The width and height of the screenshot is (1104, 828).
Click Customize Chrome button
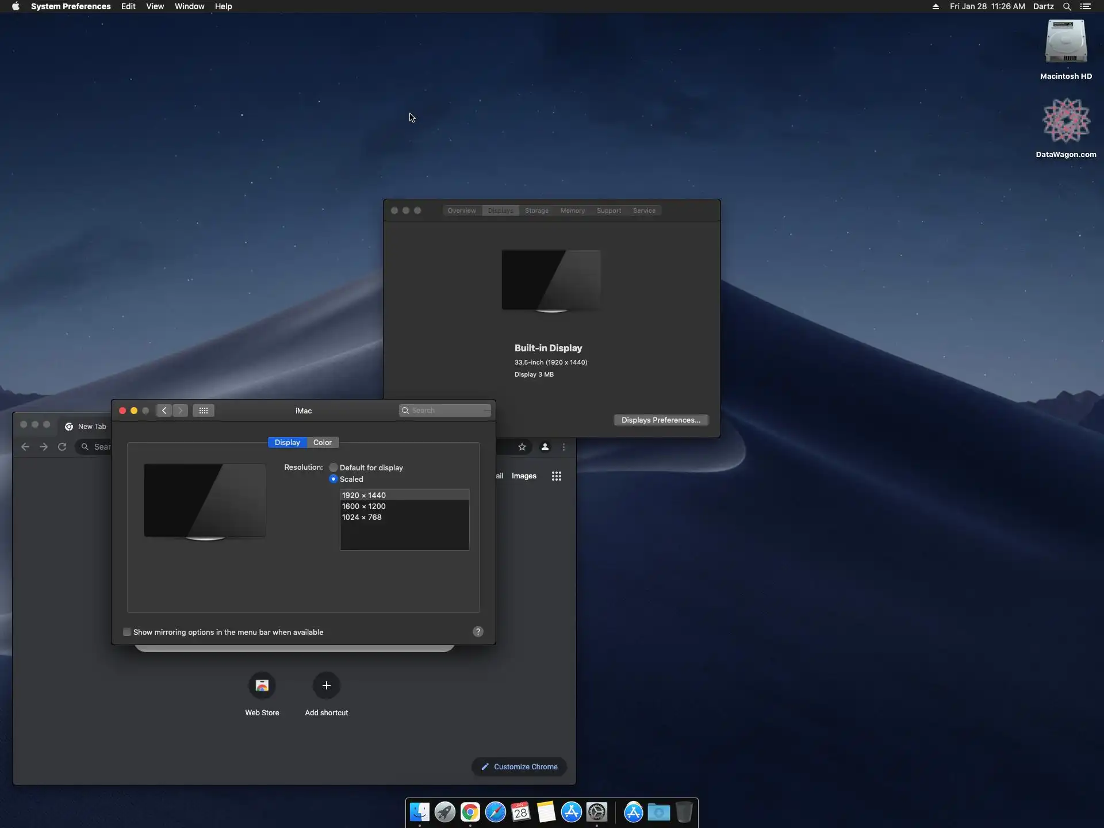(x=519, y=766)
